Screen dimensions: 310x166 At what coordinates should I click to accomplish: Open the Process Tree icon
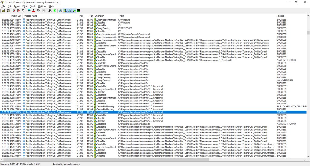(44, 11)
